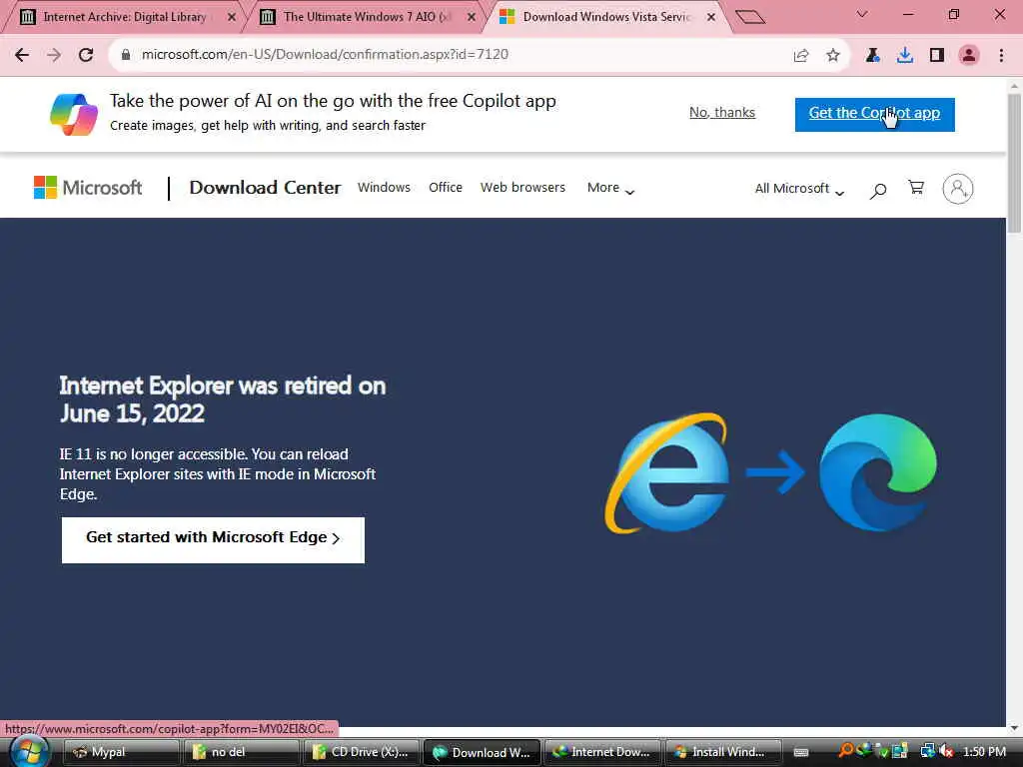Click the Internet Explorer logo

coord(667,472)
